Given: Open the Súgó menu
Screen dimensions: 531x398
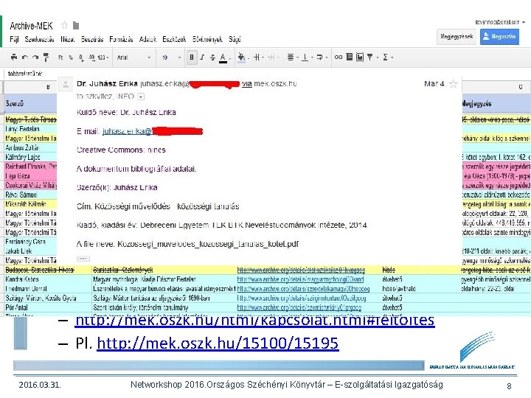Looking at the screenshot, I should tap(235, 39).
